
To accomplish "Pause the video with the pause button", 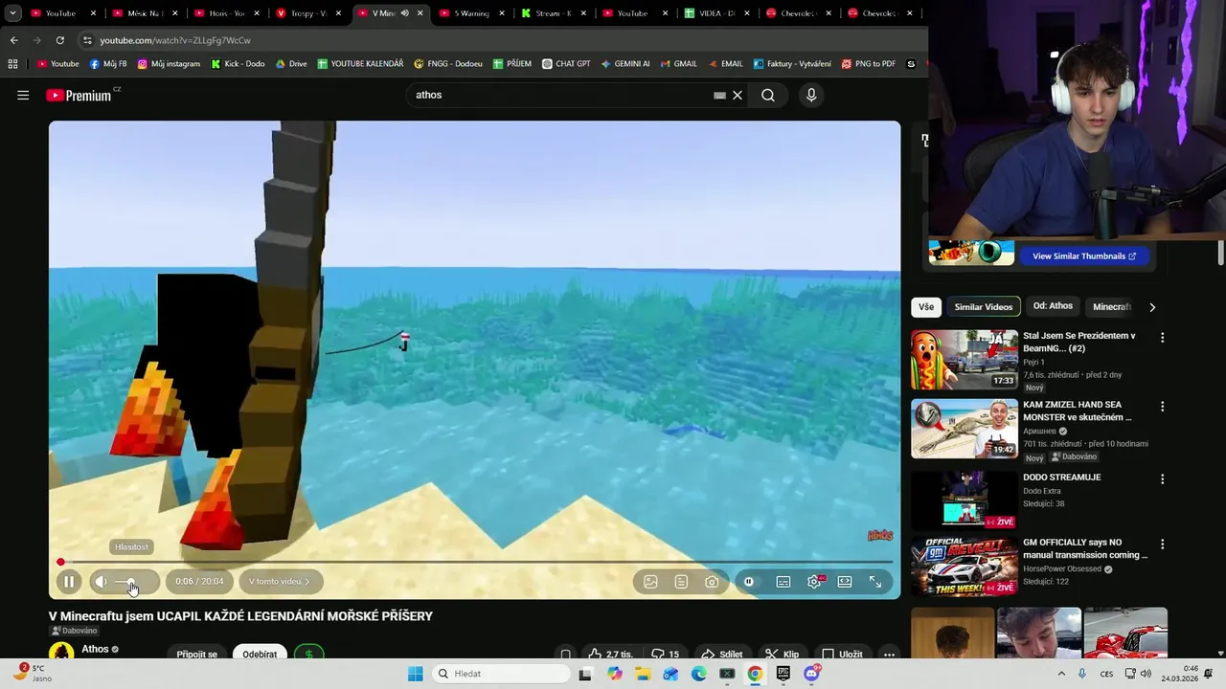I will coord(69,582).
